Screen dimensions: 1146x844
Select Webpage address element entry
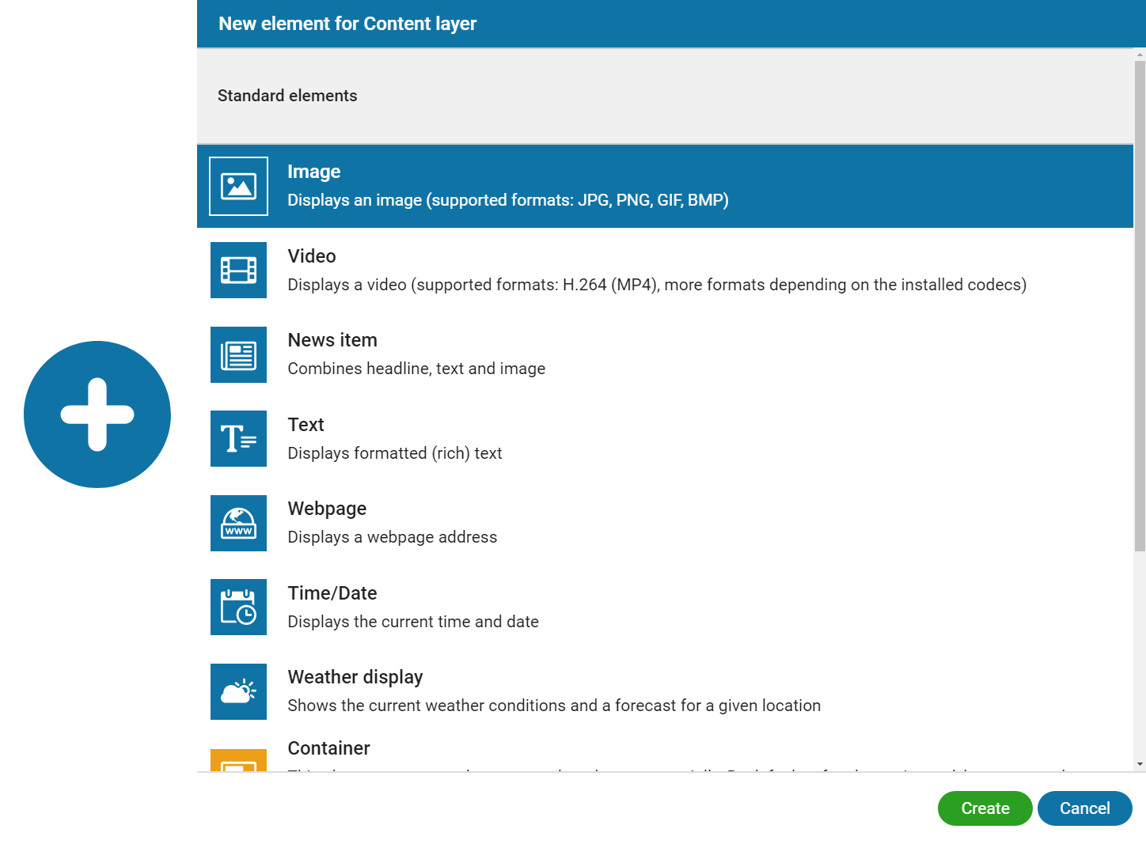coord(392,523)
